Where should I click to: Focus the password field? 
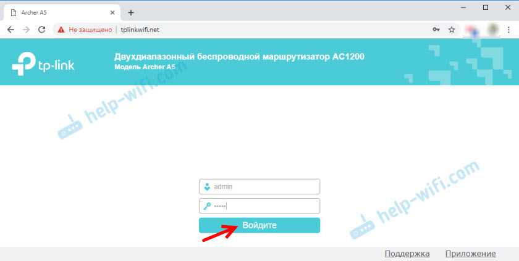point(259,206)
